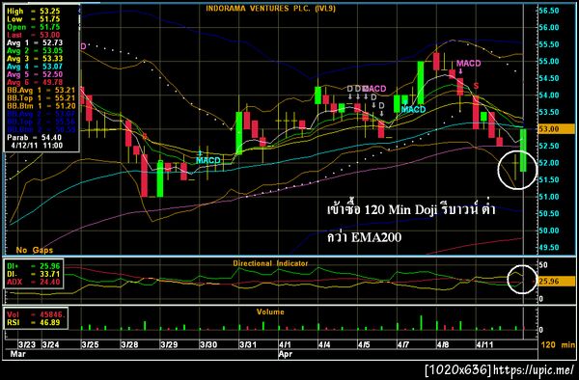579x380 pixels.
Task: Select the 4/5 date marker
Action: point(364,345)
